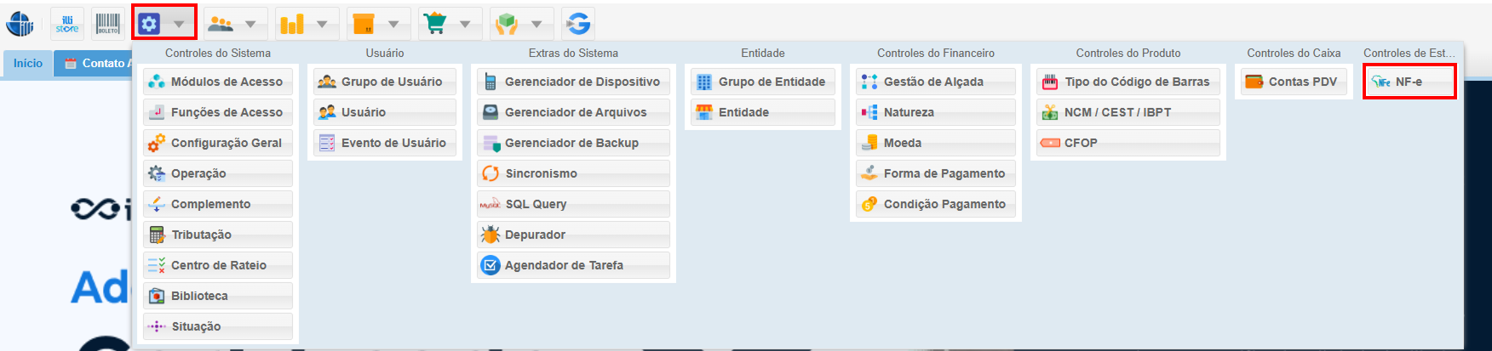1492x351 pixels.
Task: Click the NF-e button
Action: [1409, 82]
